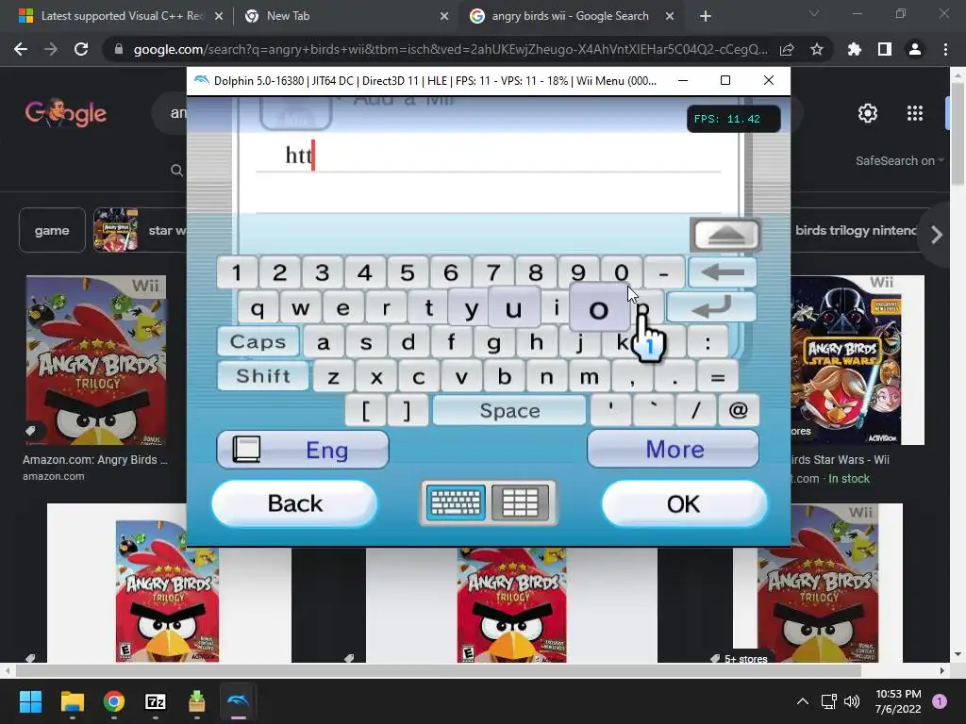Open Dolphin emulator taskbar icon
The image size is (966, 724).
[239, 701]
